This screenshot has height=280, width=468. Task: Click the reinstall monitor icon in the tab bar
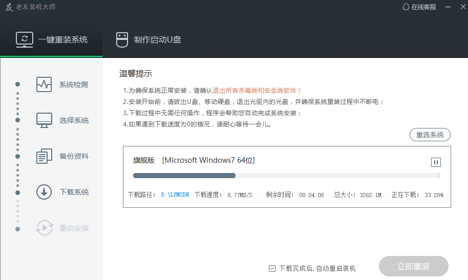point(25,40)
